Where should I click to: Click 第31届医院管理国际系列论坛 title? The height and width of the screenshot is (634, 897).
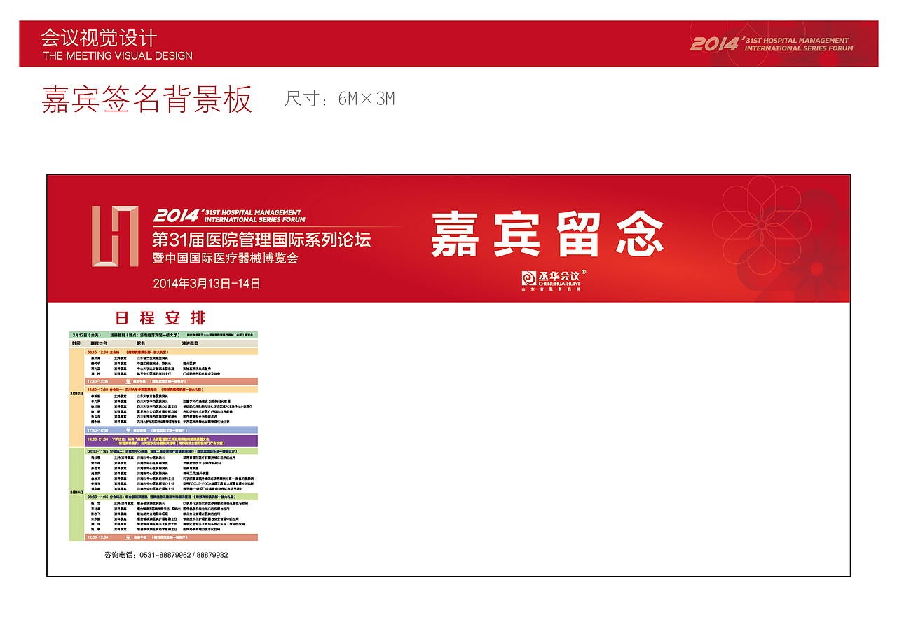click(261, 240)
